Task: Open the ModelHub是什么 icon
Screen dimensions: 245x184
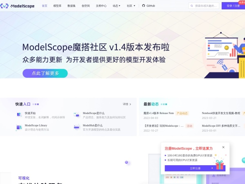Action: (77, 127)
